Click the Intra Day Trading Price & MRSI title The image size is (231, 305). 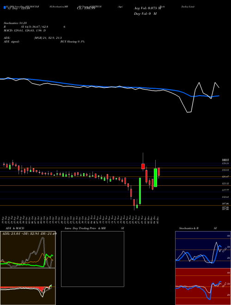94,228
